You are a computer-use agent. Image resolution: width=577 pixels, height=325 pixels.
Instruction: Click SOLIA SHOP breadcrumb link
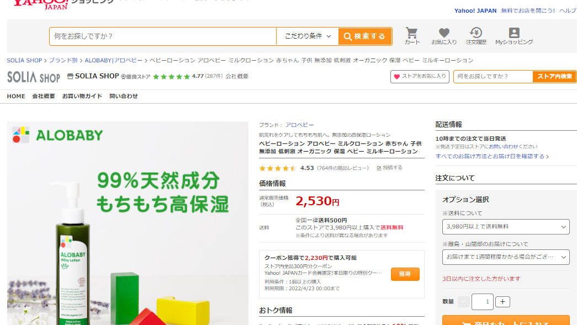coord(24,60)
